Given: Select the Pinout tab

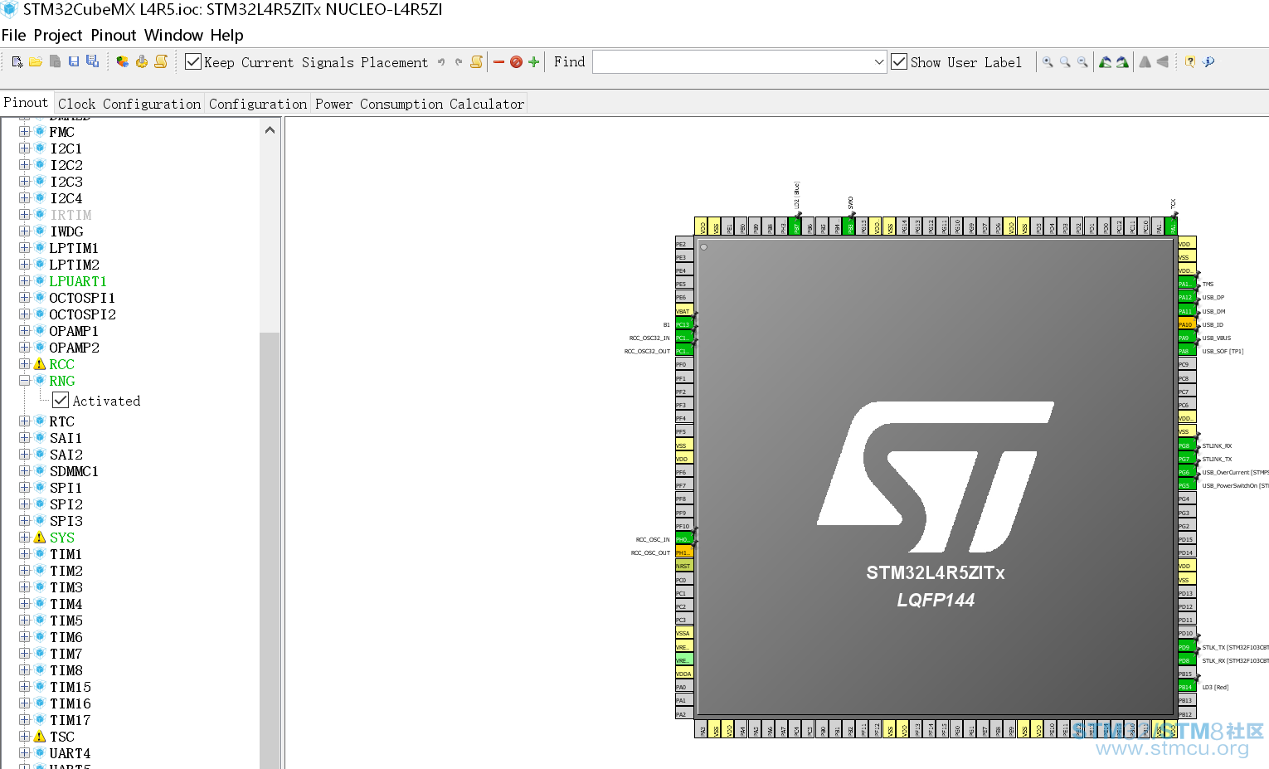Looking at the screenshot, I should pos(27,103).
